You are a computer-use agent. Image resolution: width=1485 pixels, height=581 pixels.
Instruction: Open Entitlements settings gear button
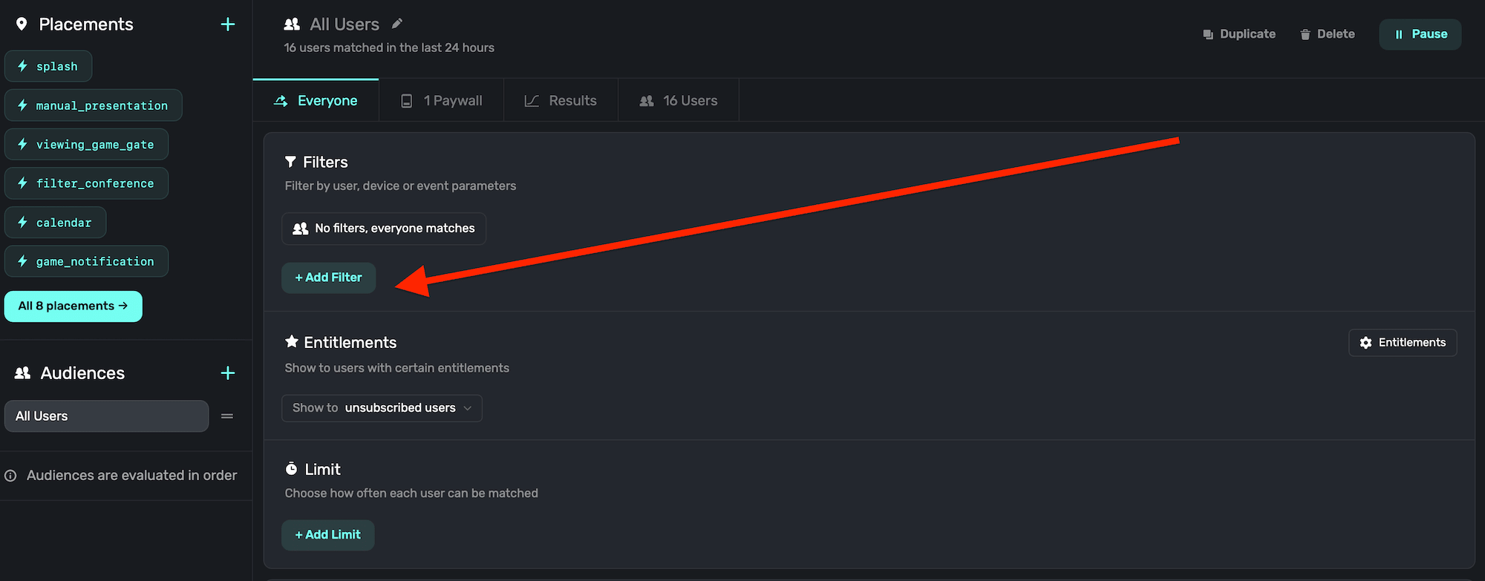[x=1402, y=343]
